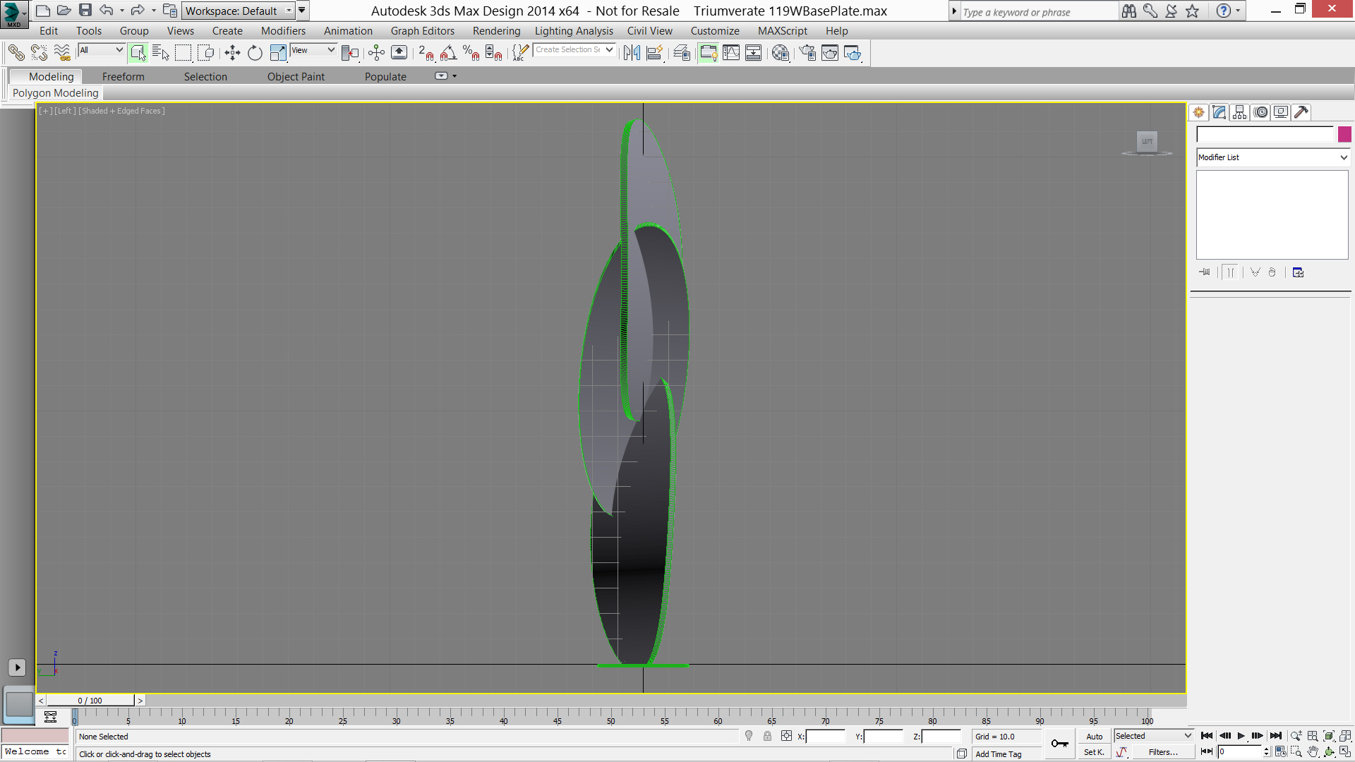Image resolution: width=1355 pixels, height=762 pixels.
Task: Open the Graph Editors menu
Action: click(423, 31)
